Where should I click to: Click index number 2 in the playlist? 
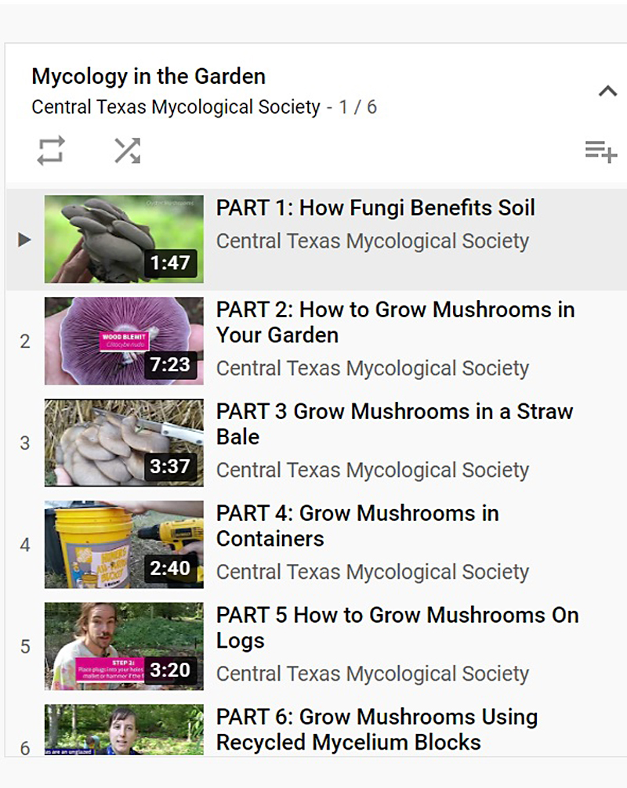tap(24, 342)
